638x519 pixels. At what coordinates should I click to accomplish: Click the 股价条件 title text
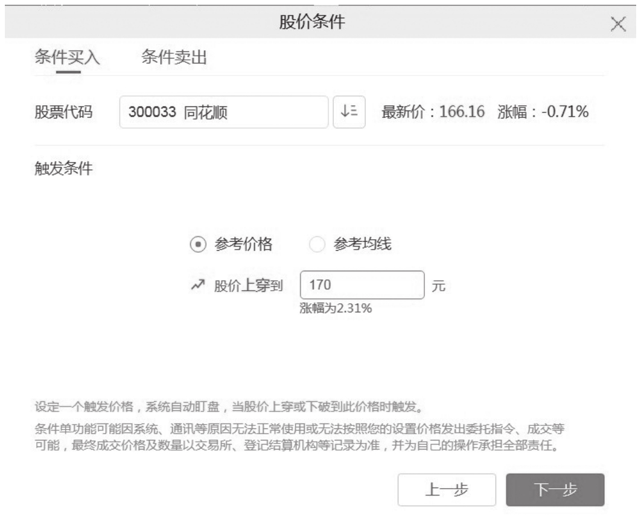312,22
